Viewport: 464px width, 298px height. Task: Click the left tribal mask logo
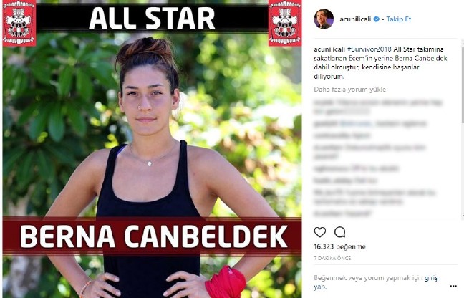(19, 23)
